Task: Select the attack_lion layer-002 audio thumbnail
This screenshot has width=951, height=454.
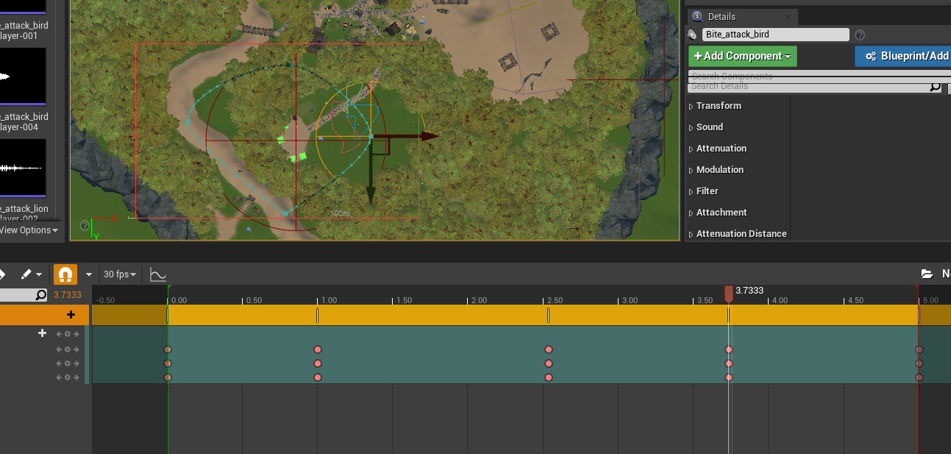Action: (x=23, y=169)
